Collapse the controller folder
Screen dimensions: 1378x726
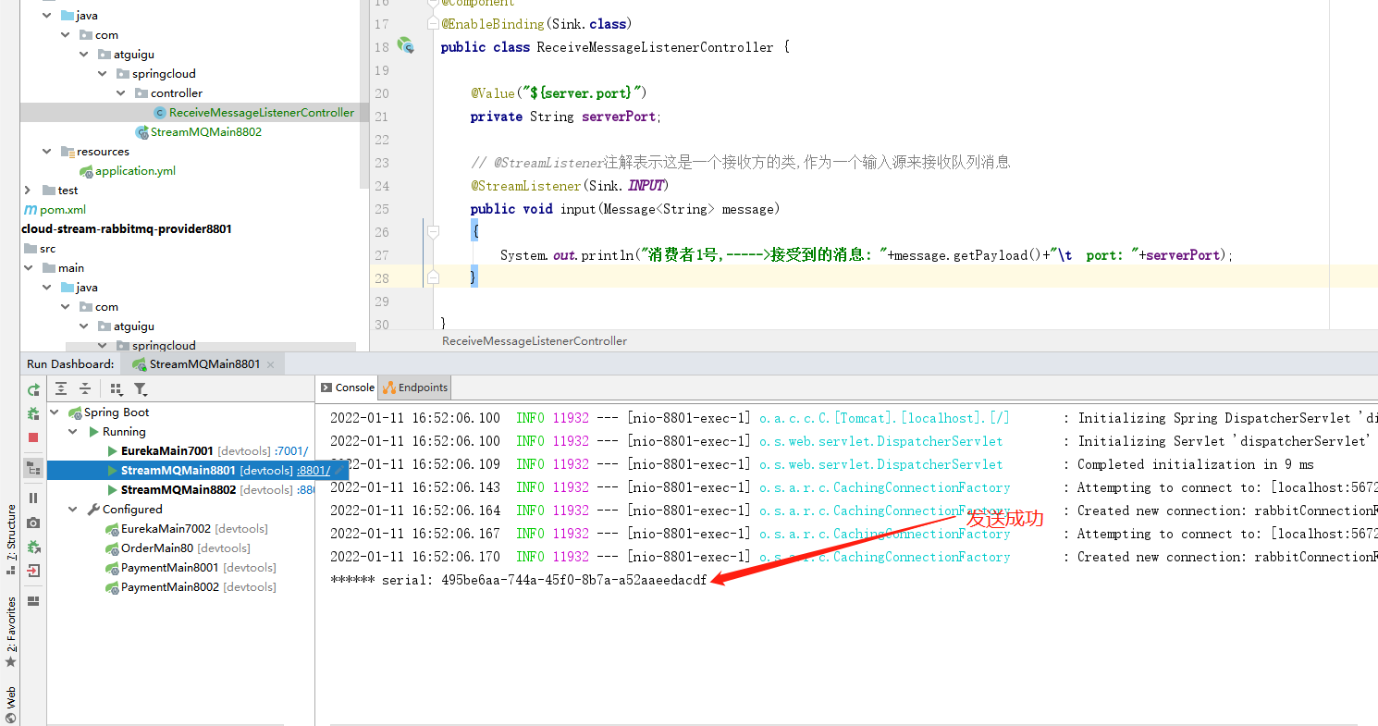coord(121,93)
